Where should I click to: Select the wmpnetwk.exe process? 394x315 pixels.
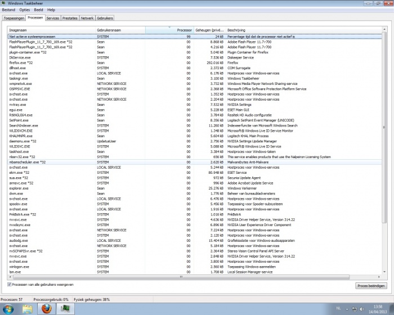coord(195,84)
